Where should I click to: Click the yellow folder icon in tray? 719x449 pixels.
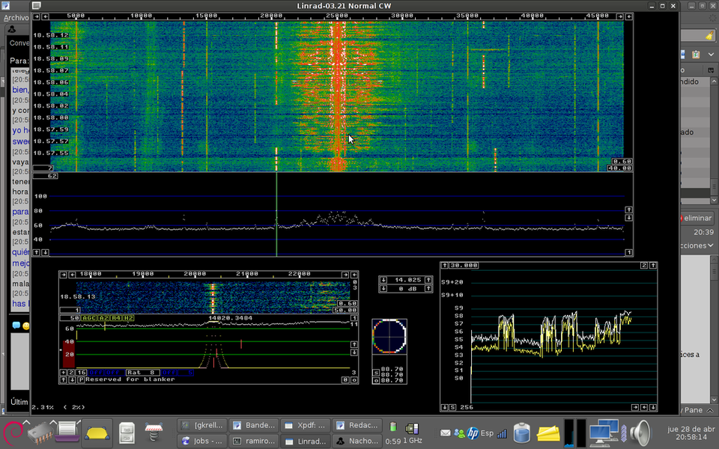(x=548, y=433)
